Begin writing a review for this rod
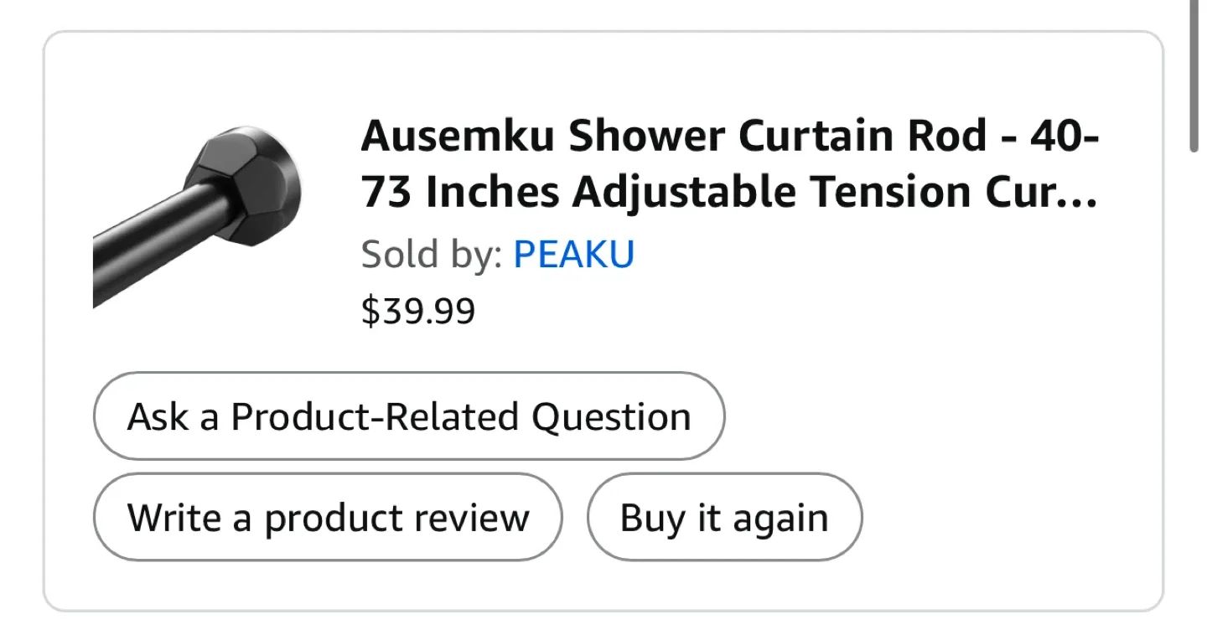The width and height of the screenshot is (1207, 630). (x=328, y=517)
